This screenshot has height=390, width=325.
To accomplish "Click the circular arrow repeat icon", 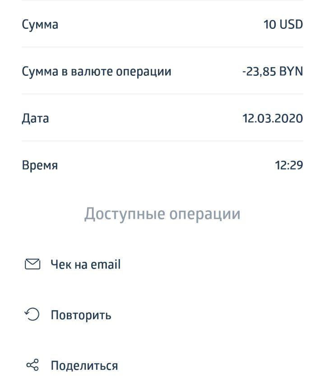I will [x=32, y=315].
